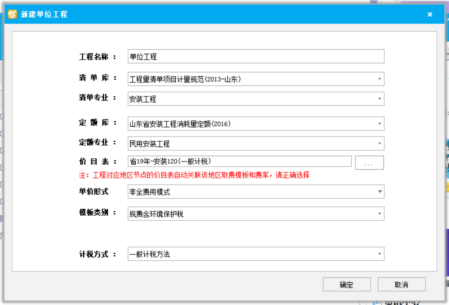Click the 取消 button to cancel

(x=402, y=284)
